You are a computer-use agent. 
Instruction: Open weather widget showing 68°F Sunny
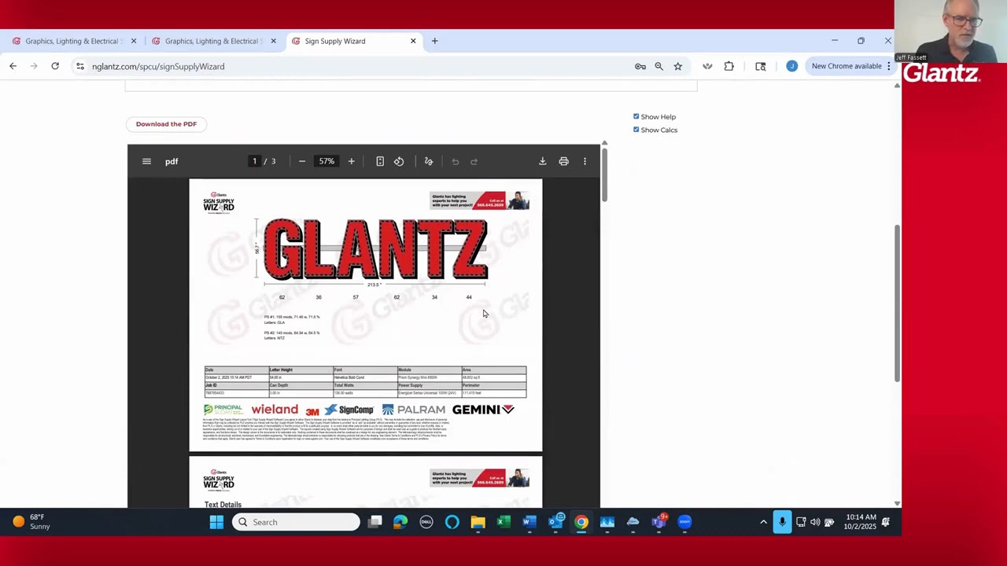click(31, 522)
